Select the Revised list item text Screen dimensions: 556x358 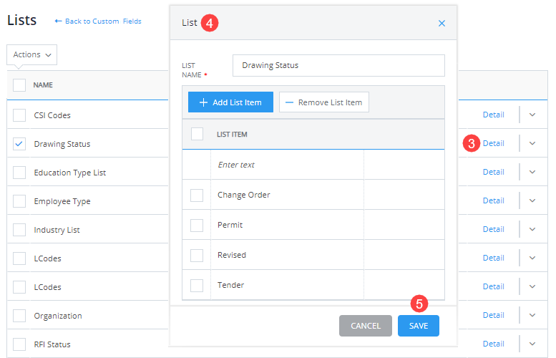tap(232, 255)
